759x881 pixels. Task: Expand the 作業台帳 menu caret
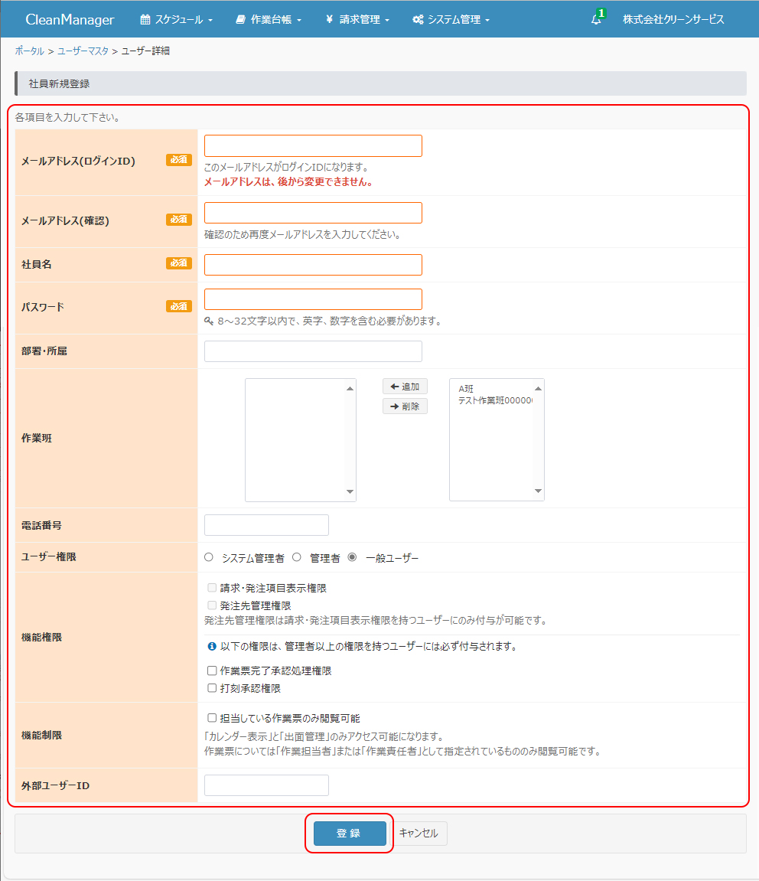click(x=299, y=21)
